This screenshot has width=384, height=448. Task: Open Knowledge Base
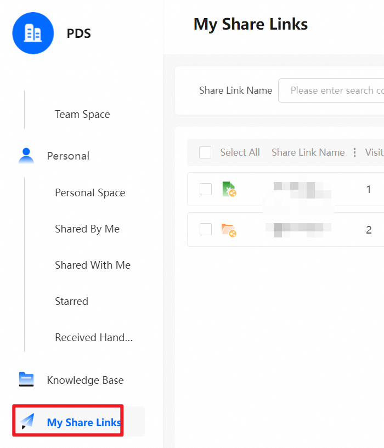(x=85, y=381)
